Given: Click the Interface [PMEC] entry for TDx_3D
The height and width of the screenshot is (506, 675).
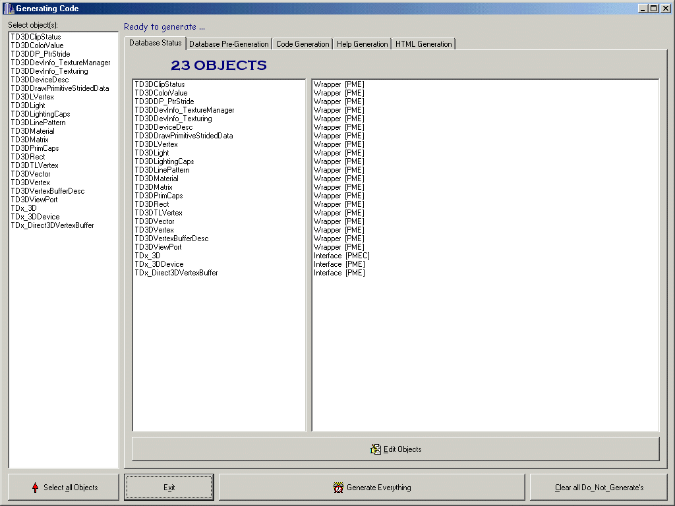Looking at the screenshot, I should [x=341, y=256].
